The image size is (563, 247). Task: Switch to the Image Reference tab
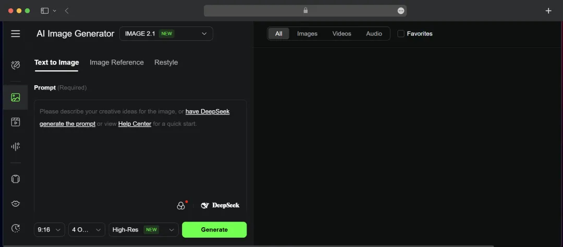pyautogui.click(x=117, y=62)
